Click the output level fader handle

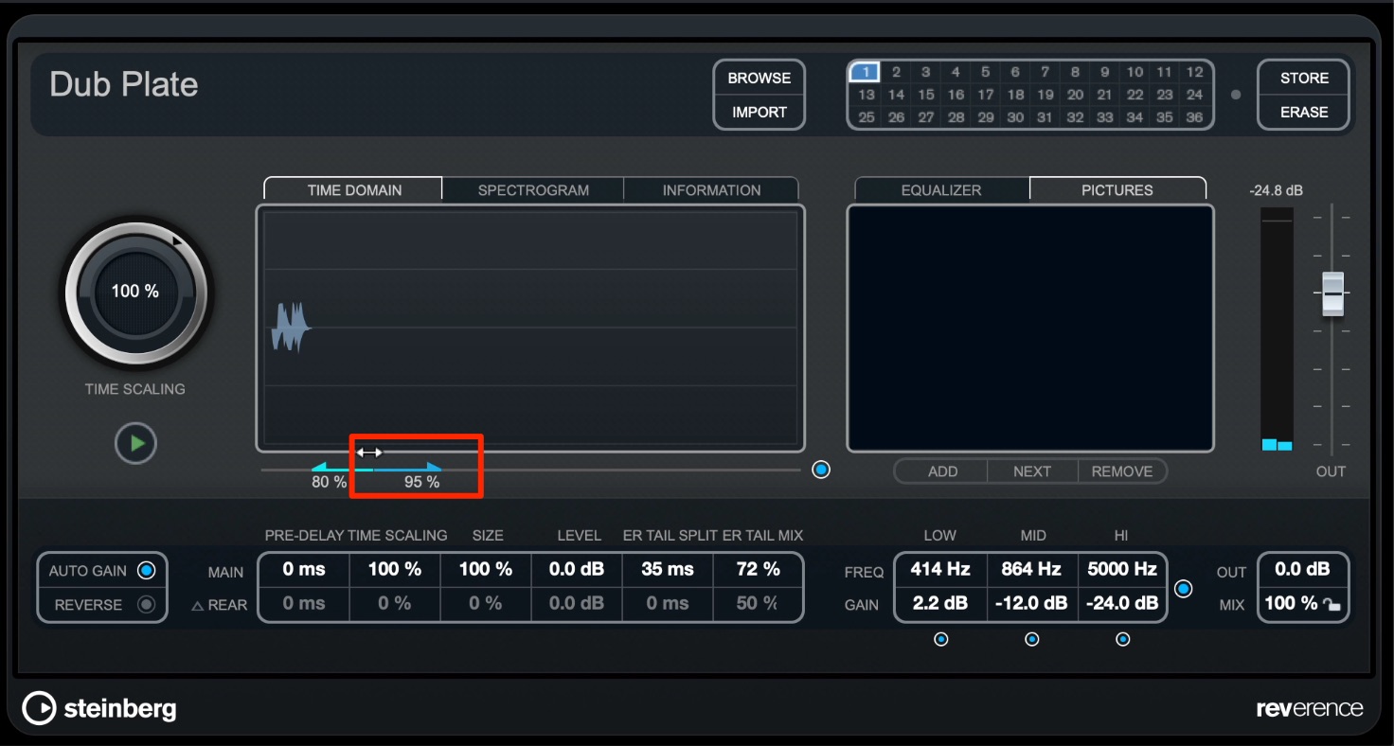pyautogui.click(x=1332, y=293)
